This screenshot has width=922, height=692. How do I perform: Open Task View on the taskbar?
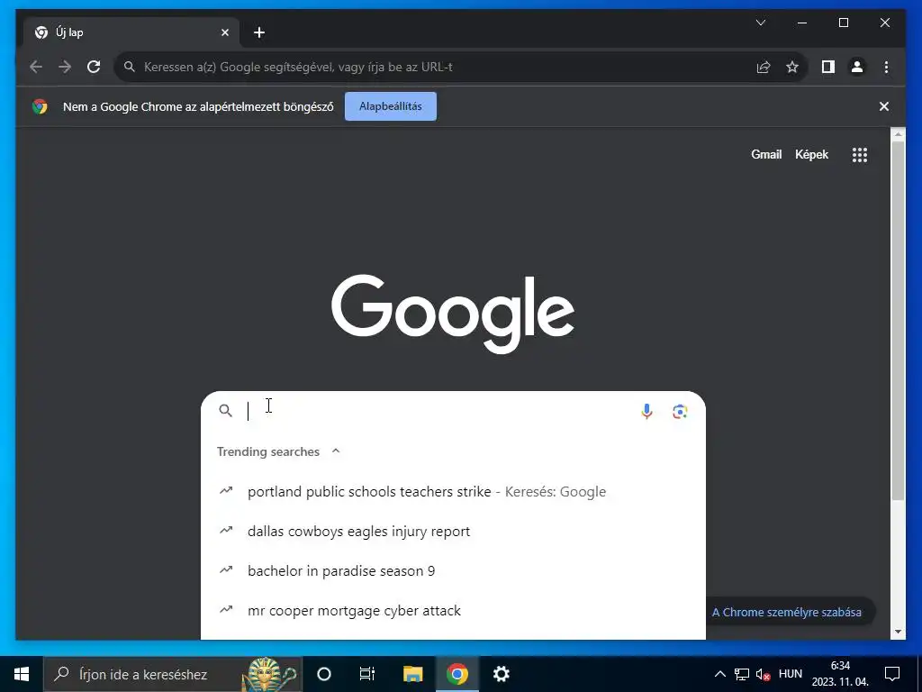tap(367, 674)
